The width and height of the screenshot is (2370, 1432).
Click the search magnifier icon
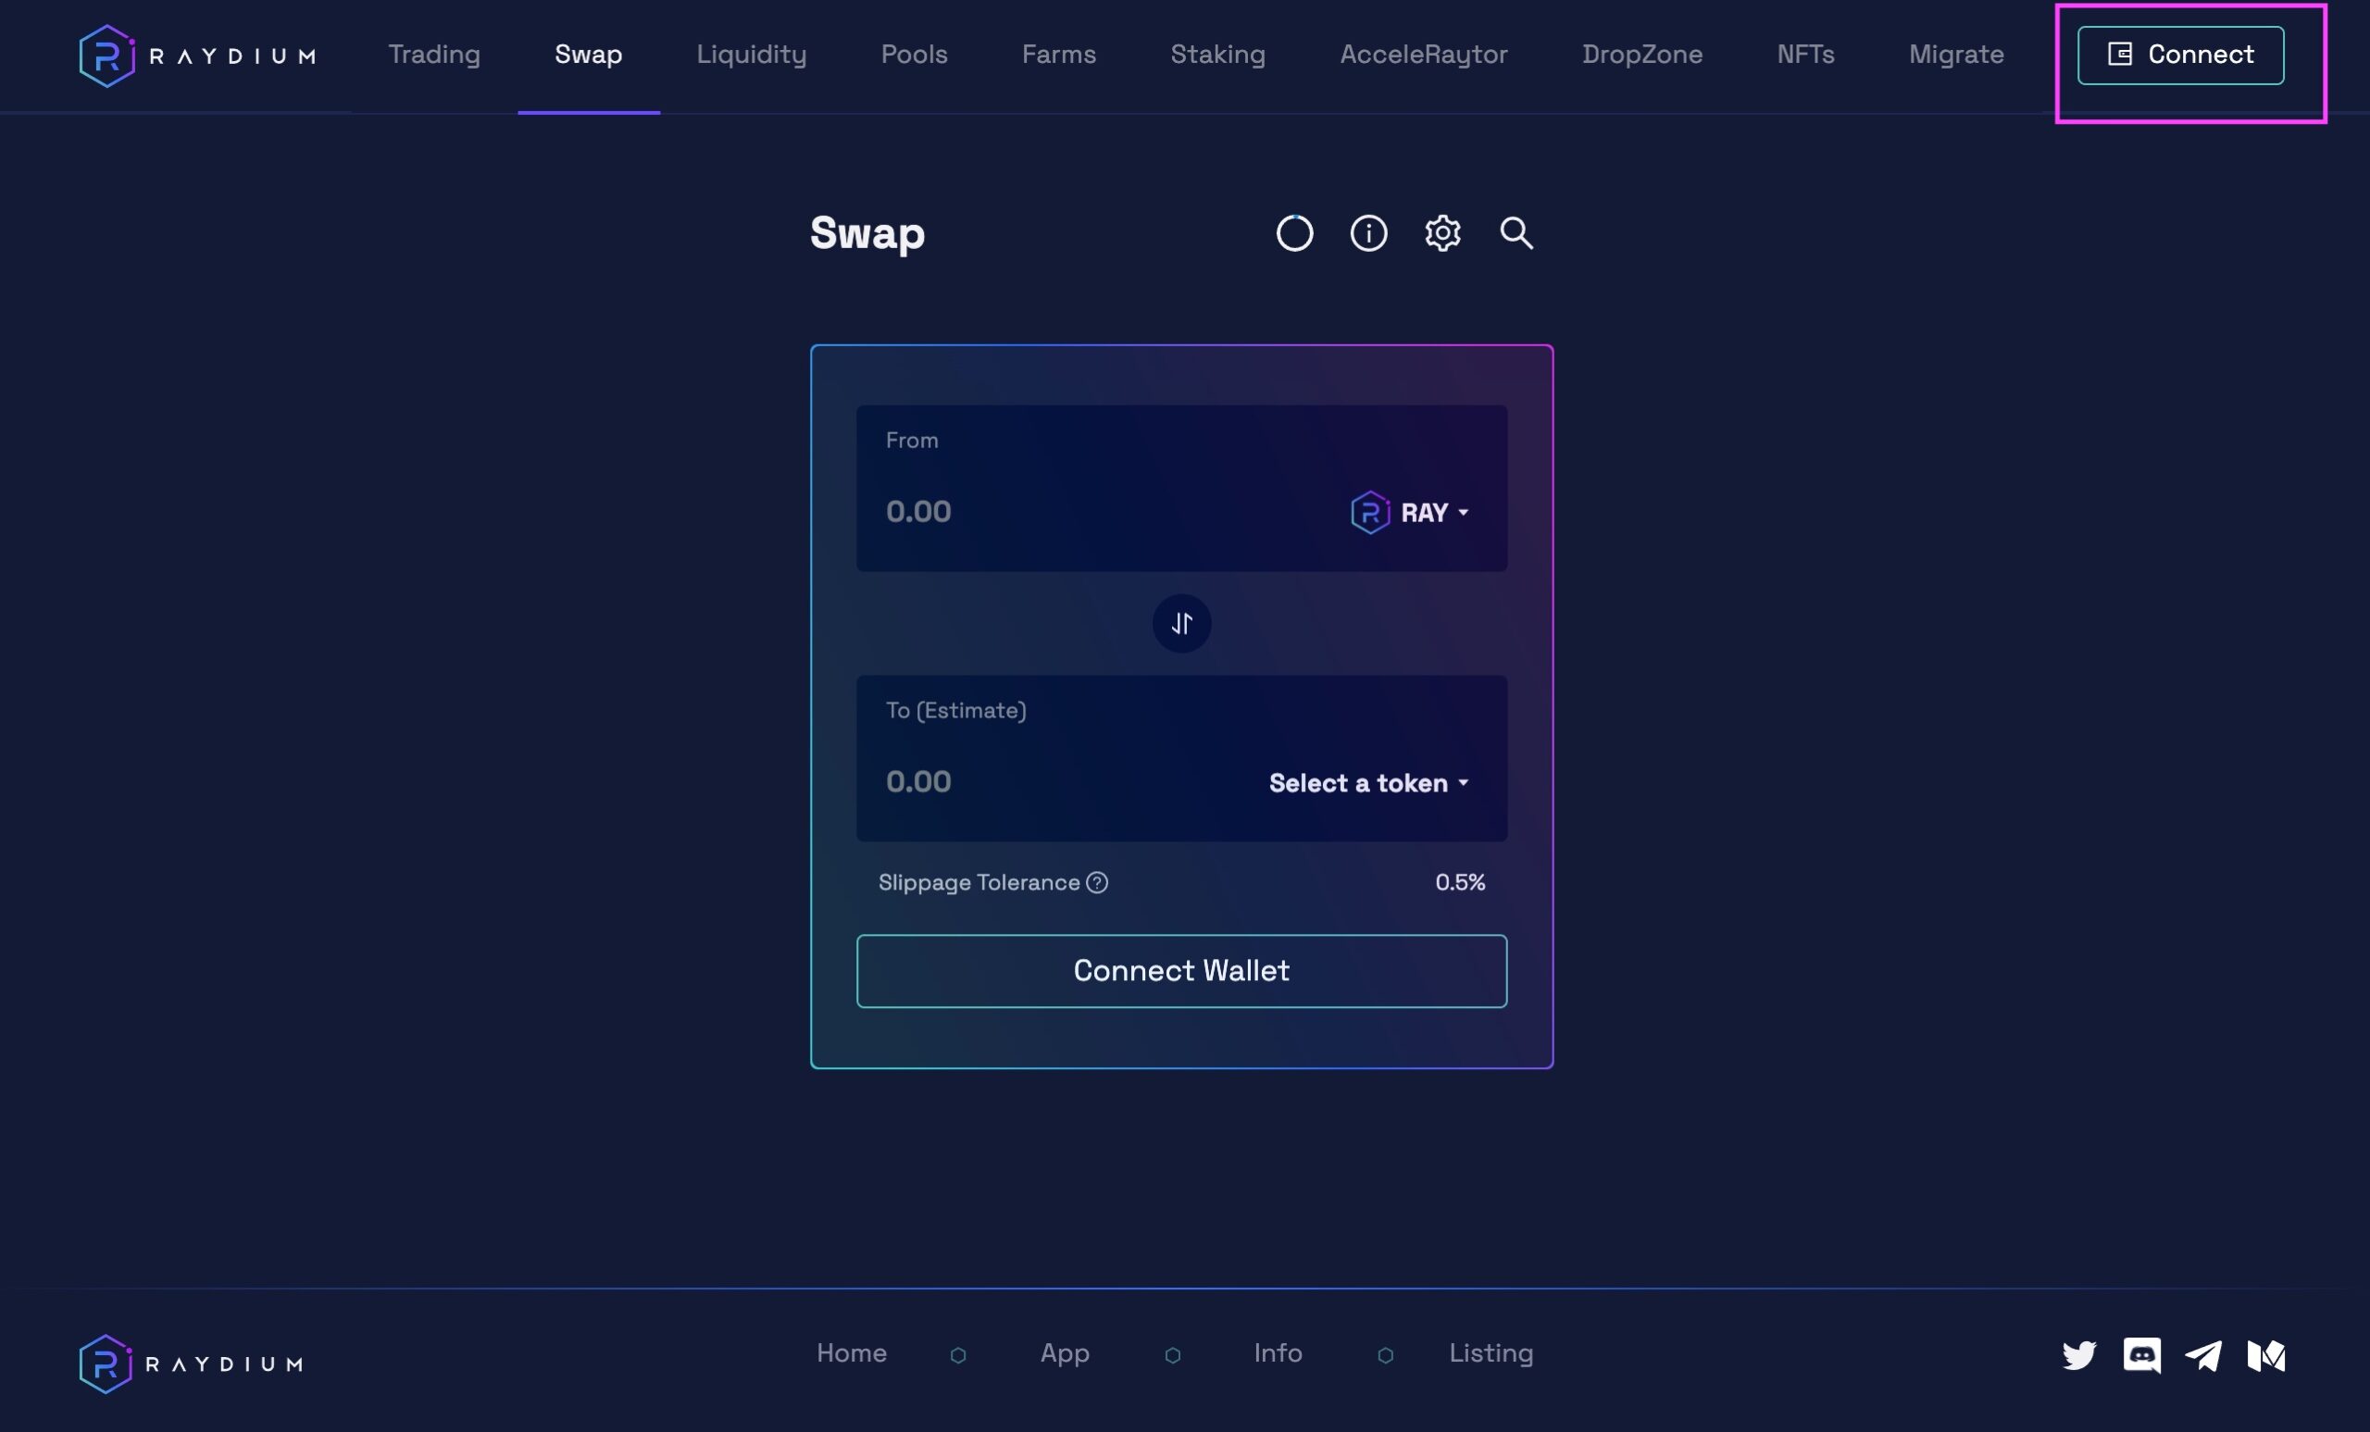[1516, 232]
